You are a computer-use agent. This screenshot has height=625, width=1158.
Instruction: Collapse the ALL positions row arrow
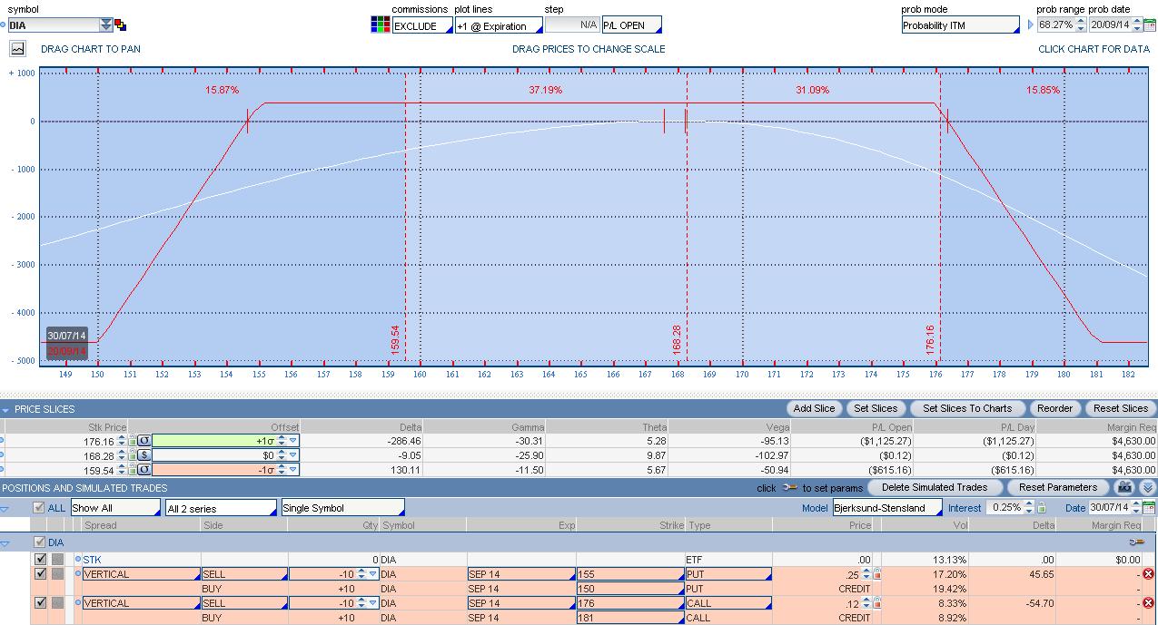point(5,509)
